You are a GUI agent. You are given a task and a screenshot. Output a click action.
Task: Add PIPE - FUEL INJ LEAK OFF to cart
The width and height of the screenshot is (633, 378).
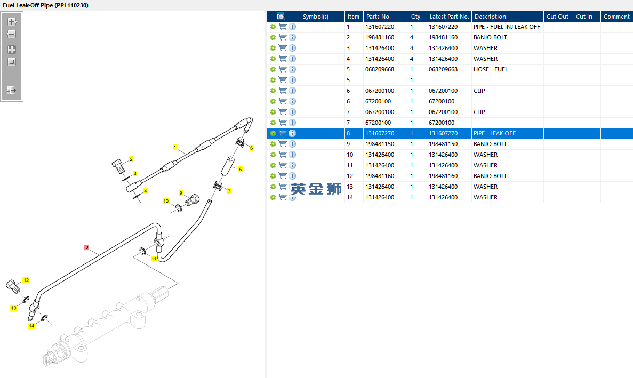coord(283,27)
